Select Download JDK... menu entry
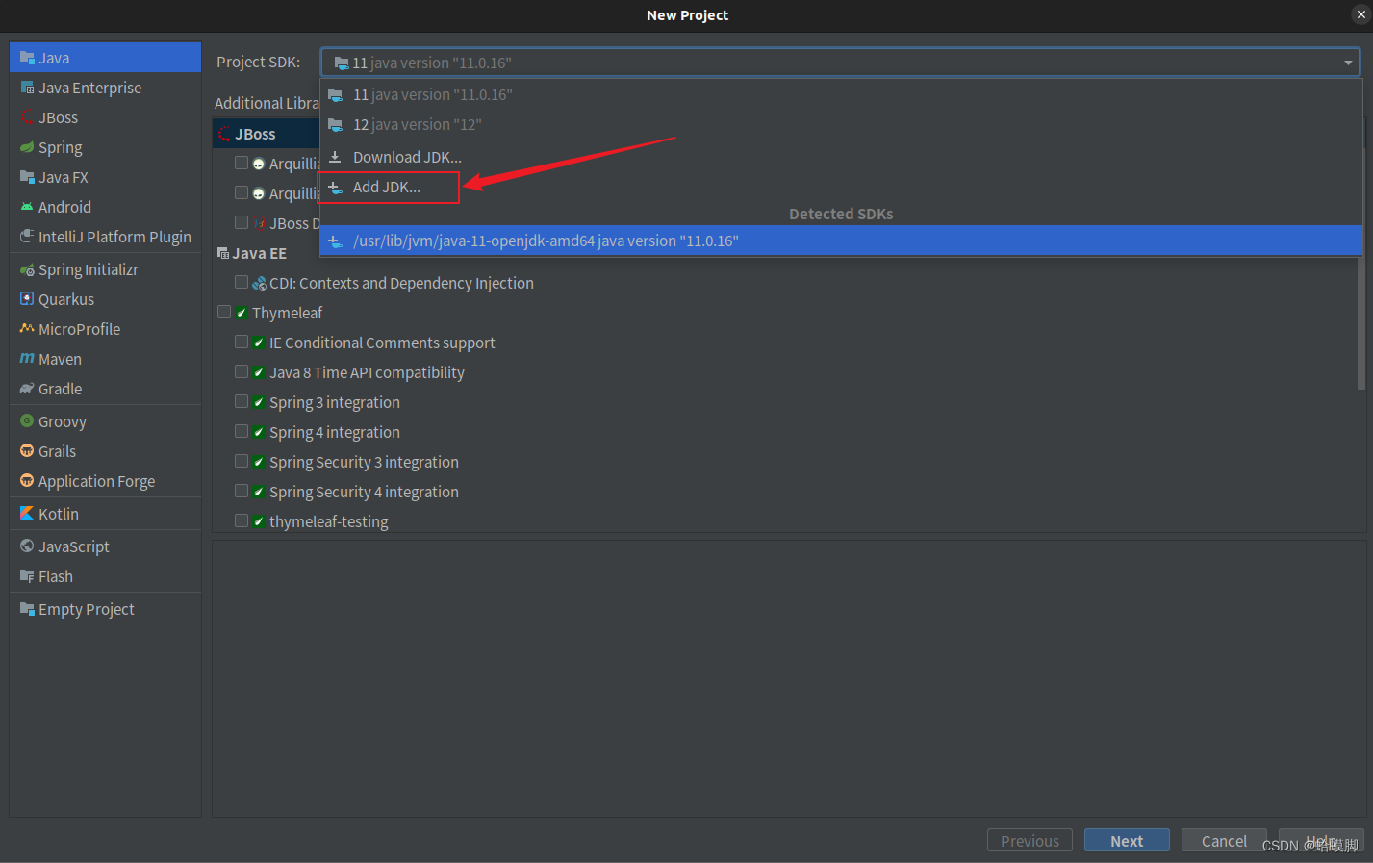Viewport: 1373px width, 863px height. click(x=841, y=157)
